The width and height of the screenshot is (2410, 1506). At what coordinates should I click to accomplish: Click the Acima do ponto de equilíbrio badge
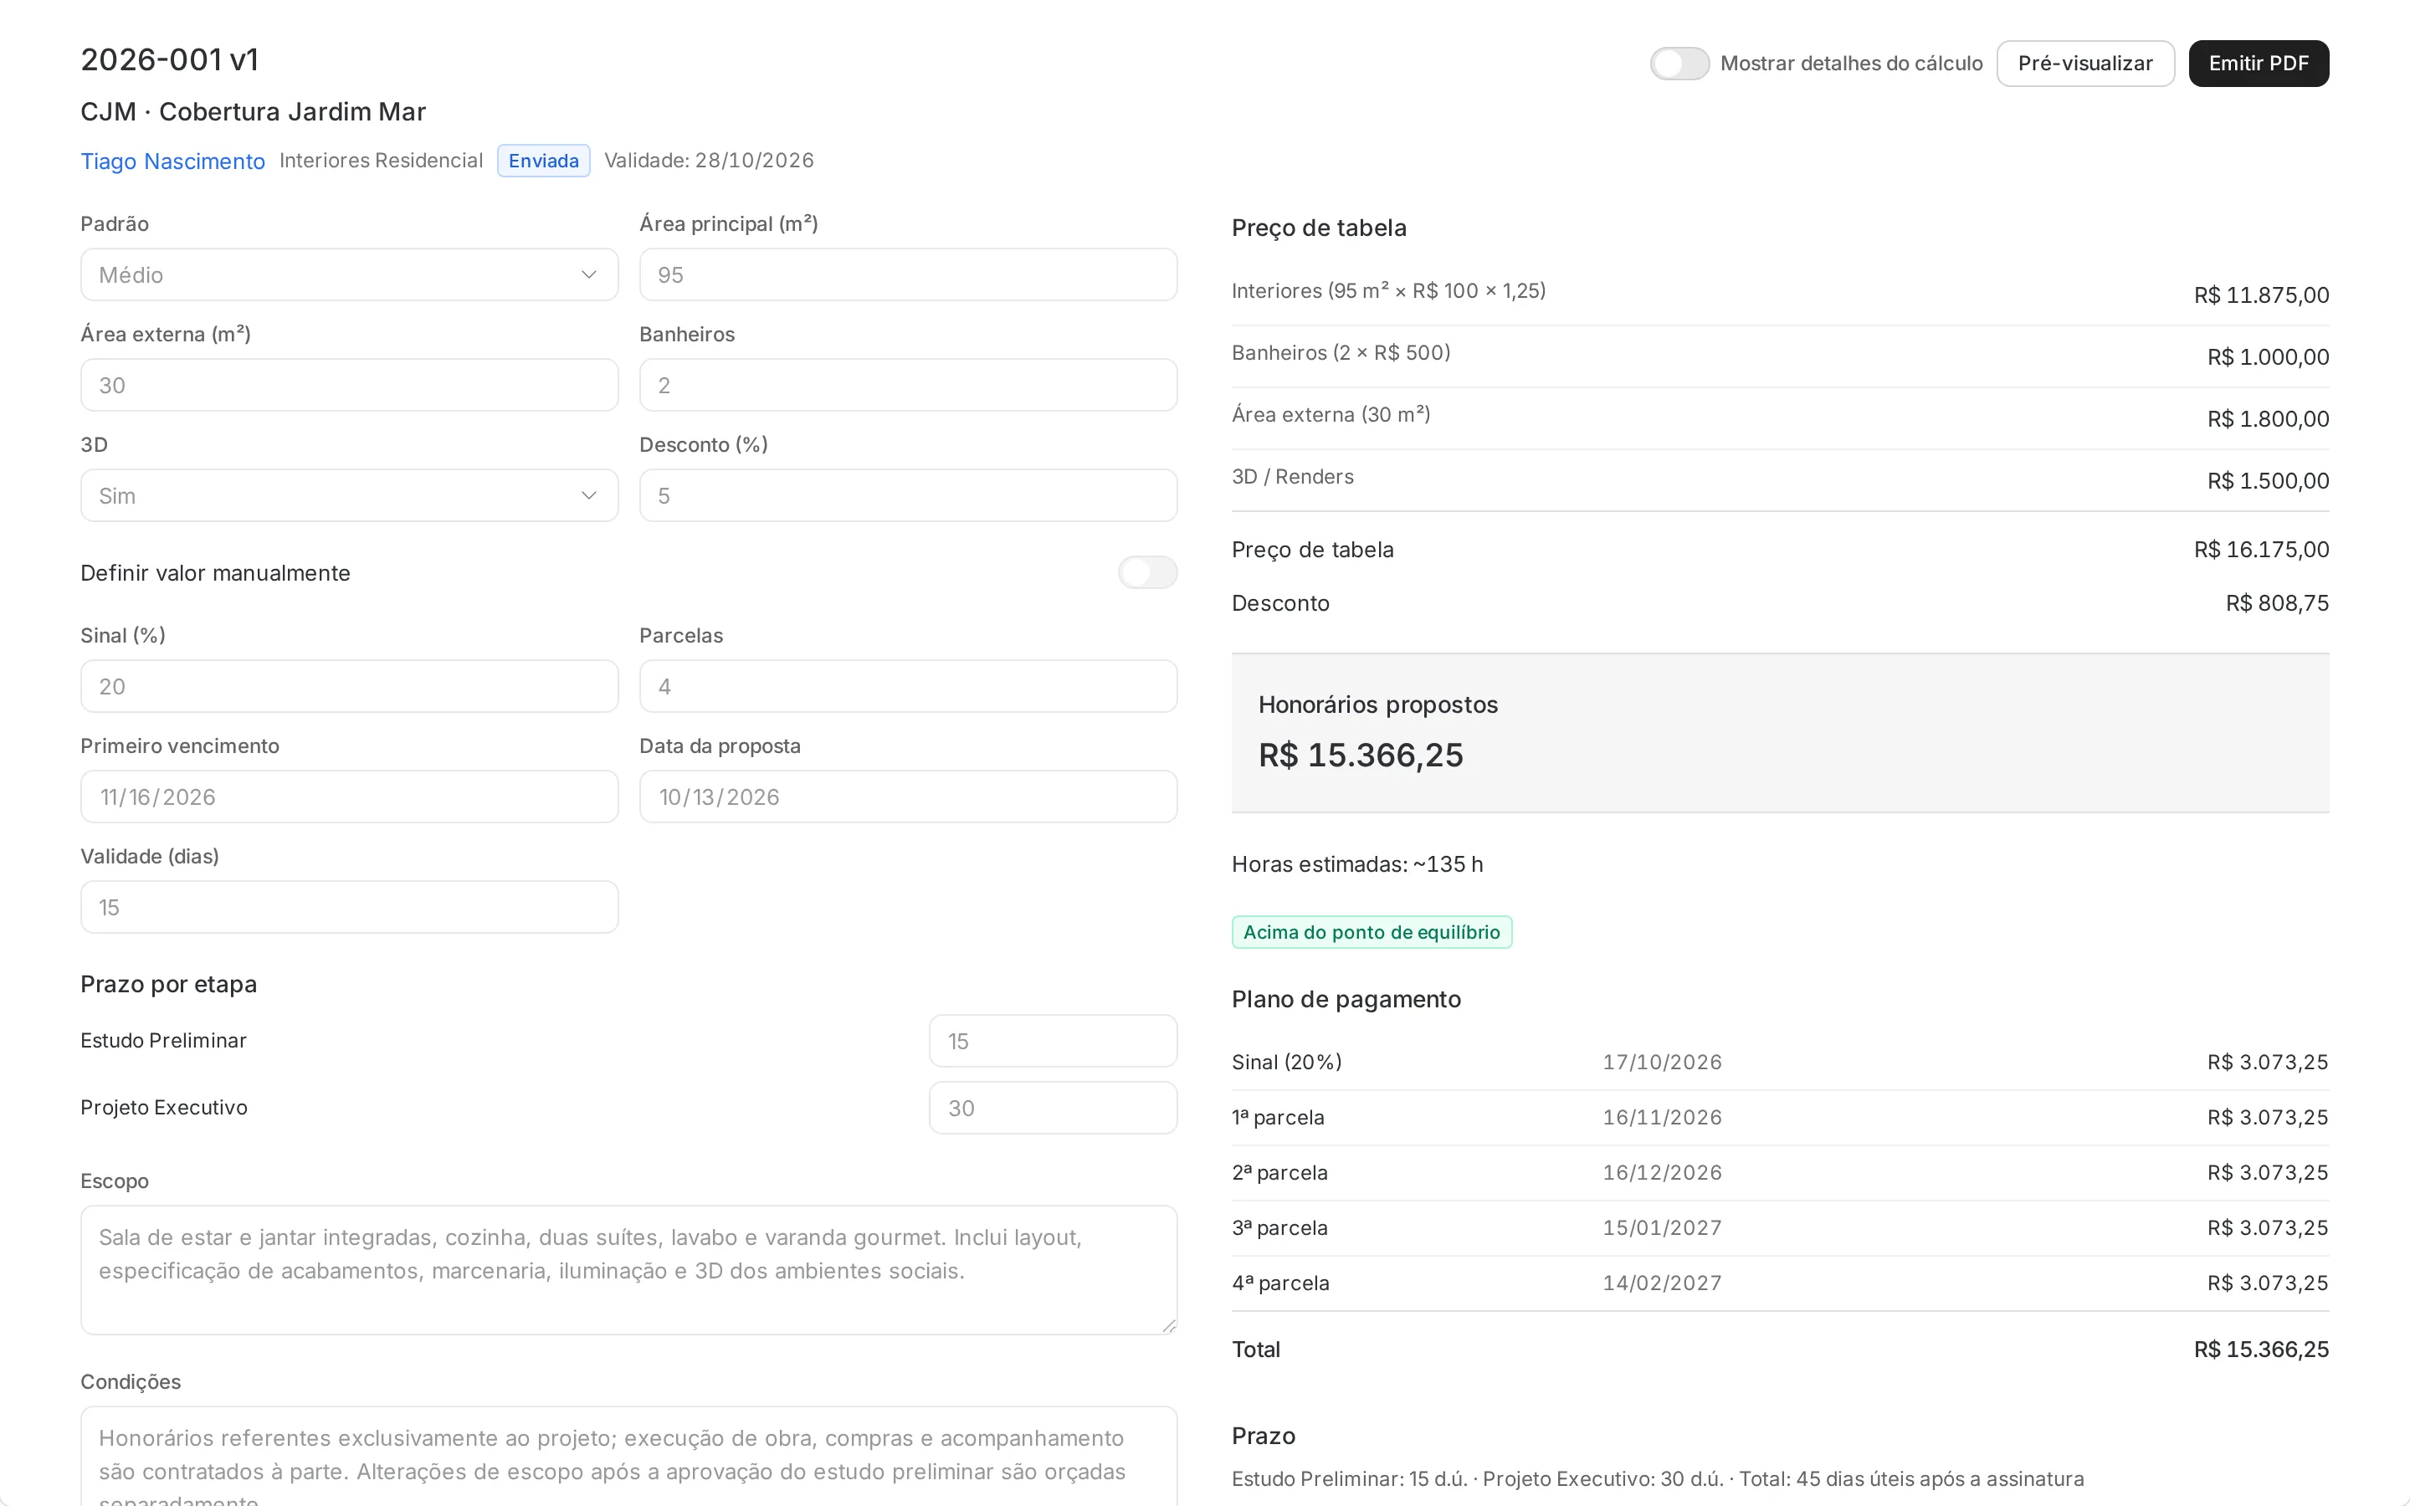pos(1372,932)
